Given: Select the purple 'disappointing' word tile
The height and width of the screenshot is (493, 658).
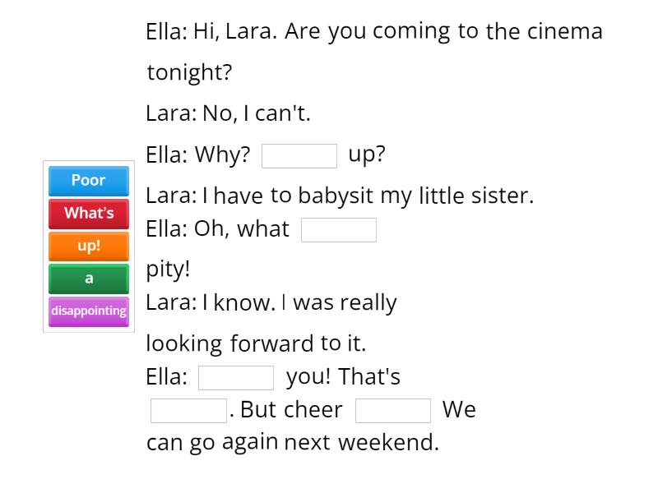Looking at the screenshot, I should [88, 311].
